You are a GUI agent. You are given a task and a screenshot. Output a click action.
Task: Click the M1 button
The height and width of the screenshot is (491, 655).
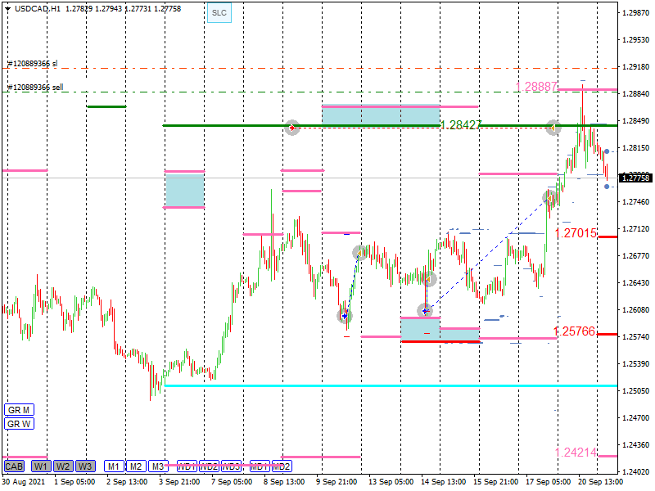pos(114,466)
